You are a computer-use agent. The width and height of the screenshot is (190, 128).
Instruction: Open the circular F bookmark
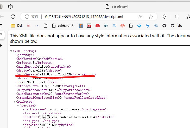pyautogui.click(x=106, y=26)
